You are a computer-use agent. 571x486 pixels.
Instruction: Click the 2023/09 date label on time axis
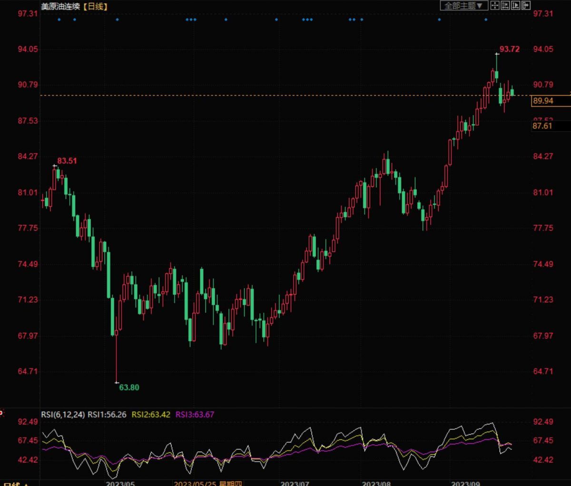click(x=466, y=484)
